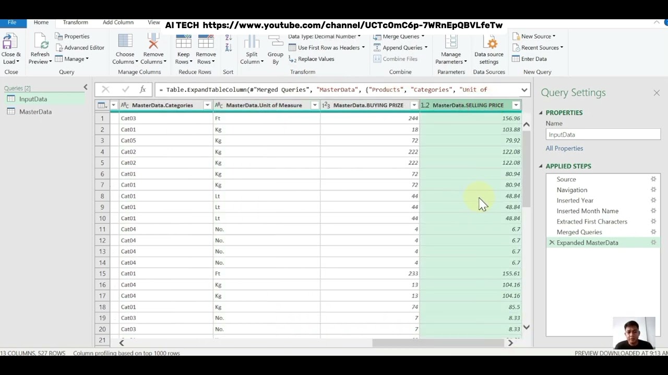Click the formula bar text

pyautogui.click(x=323, y=90)
